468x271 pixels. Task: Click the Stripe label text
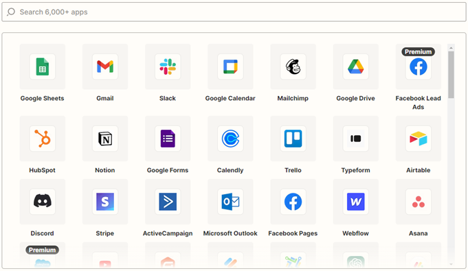104,233
